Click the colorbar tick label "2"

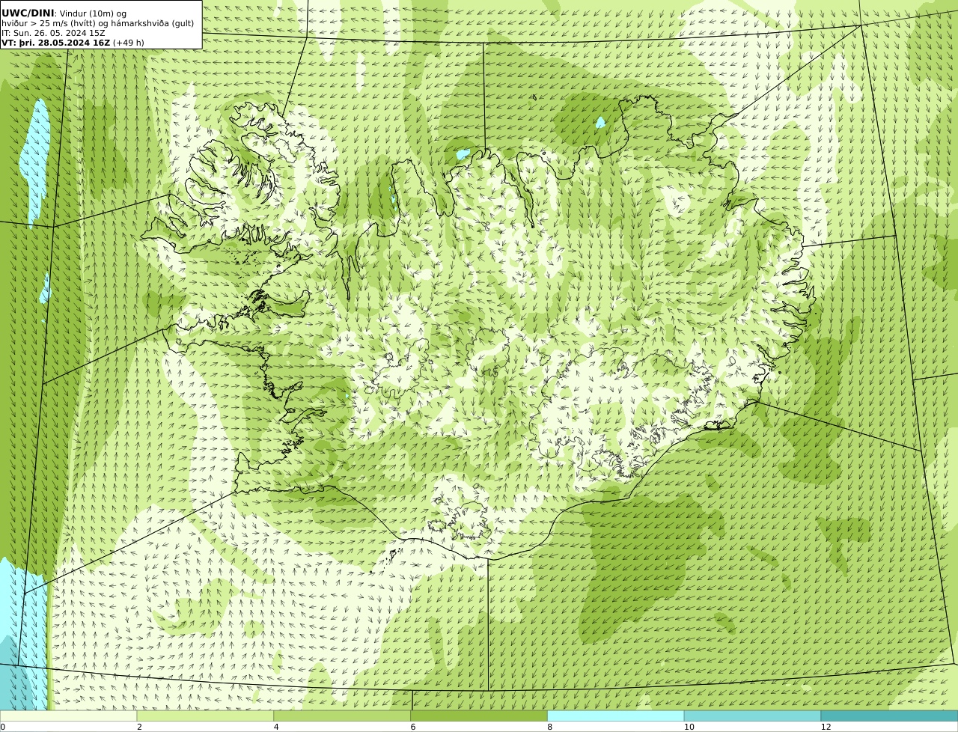click(x=139, y=727)
